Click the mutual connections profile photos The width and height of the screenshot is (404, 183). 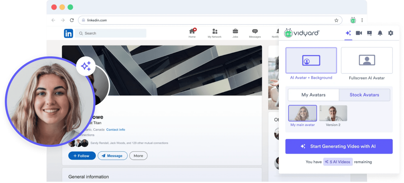point(78,143)
